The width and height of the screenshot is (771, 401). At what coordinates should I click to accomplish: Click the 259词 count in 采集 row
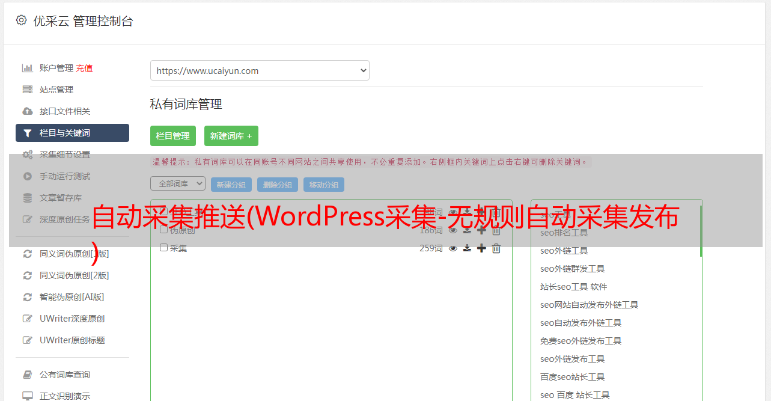(x=431, y=248)
